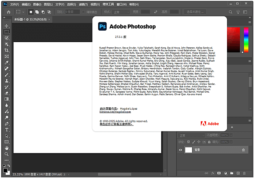The height and width of the screenshot is (178, 254).
Task: Select the History Brush tool
Action: 6,87
